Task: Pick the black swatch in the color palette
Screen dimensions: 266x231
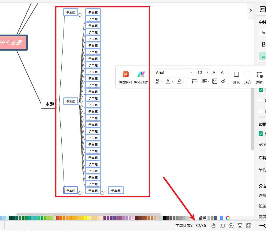Action: click(x=164, y=218)
